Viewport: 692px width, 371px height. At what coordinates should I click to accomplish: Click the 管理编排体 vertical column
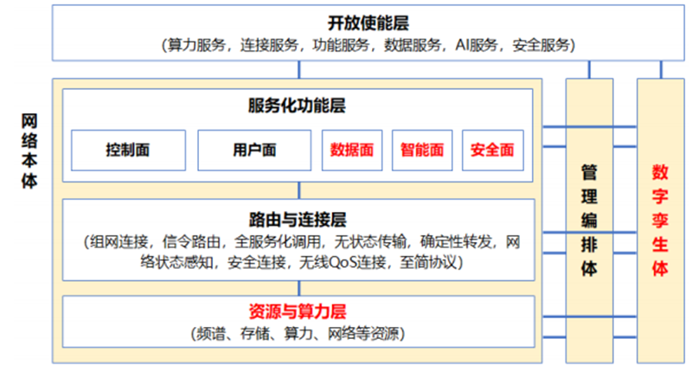590,221
